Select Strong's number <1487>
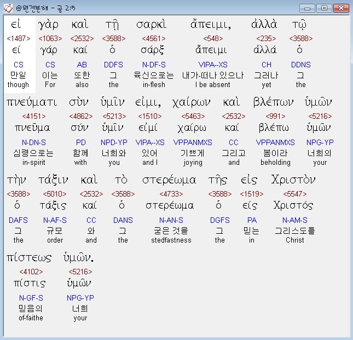This screenshot has height=340, width=353. tap(19, 38)
